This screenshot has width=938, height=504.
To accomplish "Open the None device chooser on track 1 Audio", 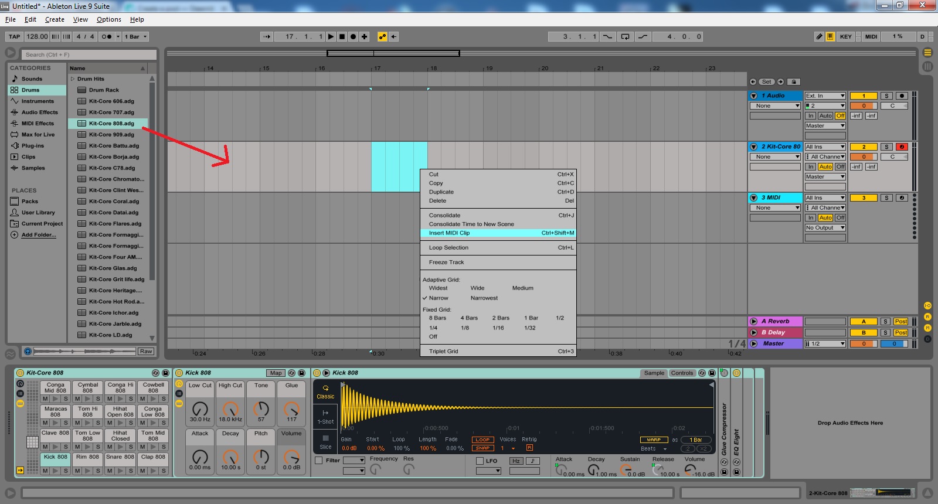I will coord(775,105).
